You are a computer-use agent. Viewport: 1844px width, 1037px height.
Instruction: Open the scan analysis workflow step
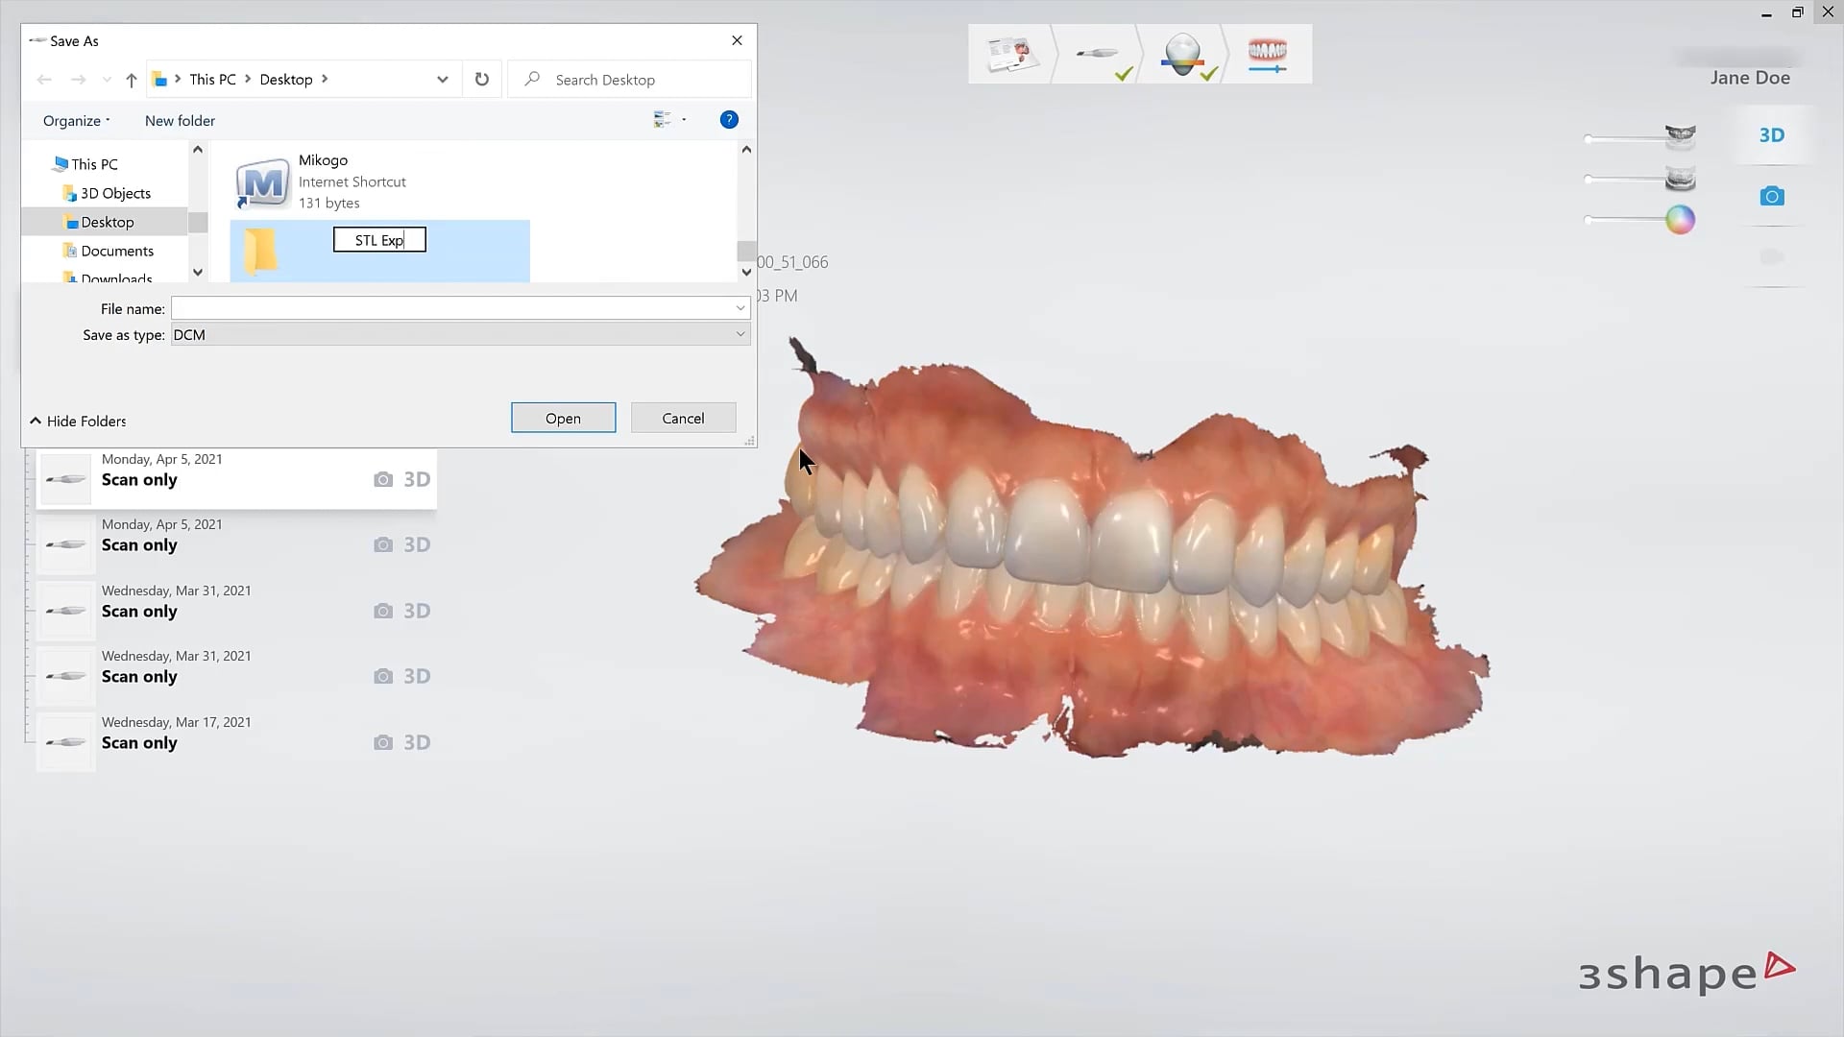(x=1183, y=53)
